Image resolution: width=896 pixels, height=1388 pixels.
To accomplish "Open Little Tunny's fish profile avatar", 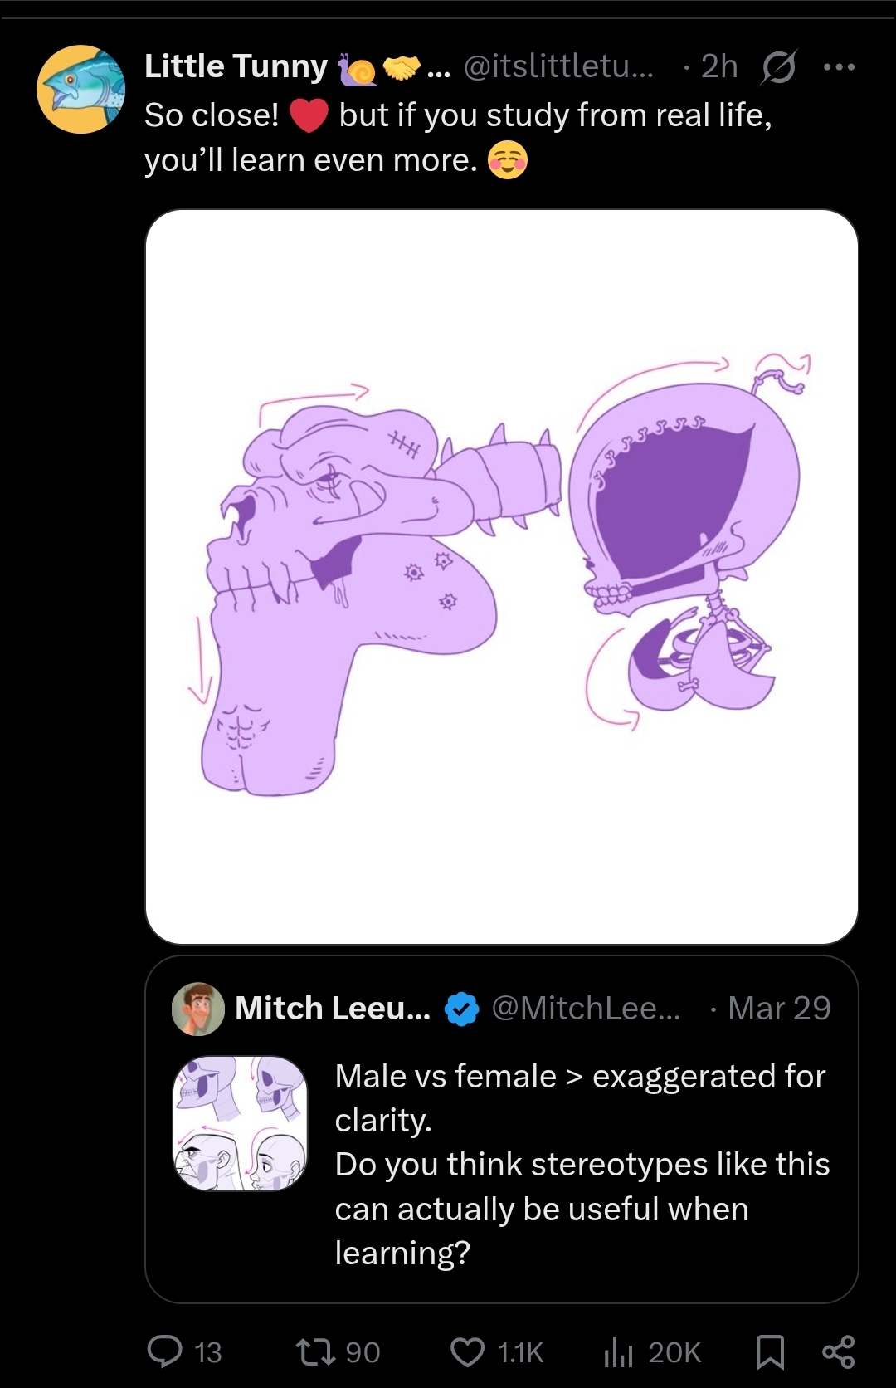I will (x=80, y=89).
